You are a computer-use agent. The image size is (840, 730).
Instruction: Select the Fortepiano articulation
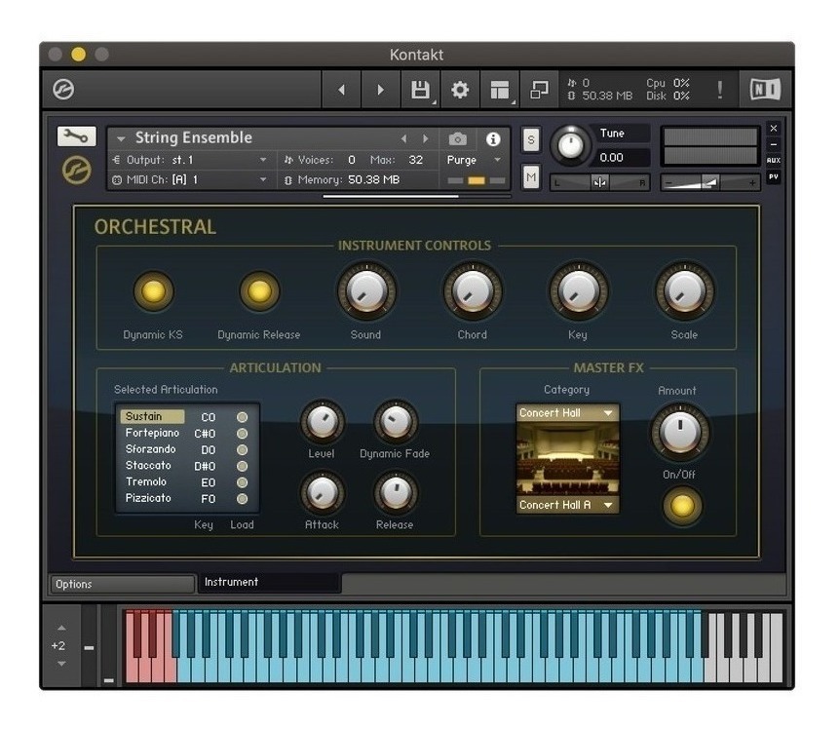pos(152,433)
